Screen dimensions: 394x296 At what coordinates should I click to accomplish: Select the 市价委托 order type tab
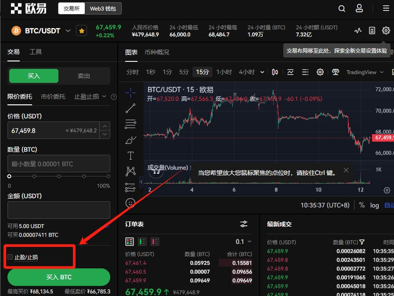coord(53,96)
